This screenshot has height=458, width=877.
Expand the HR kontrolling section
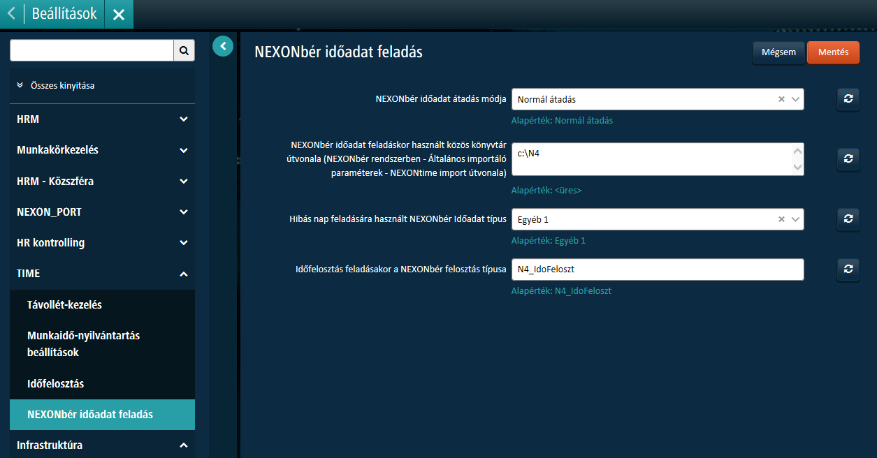click(102, 243)
